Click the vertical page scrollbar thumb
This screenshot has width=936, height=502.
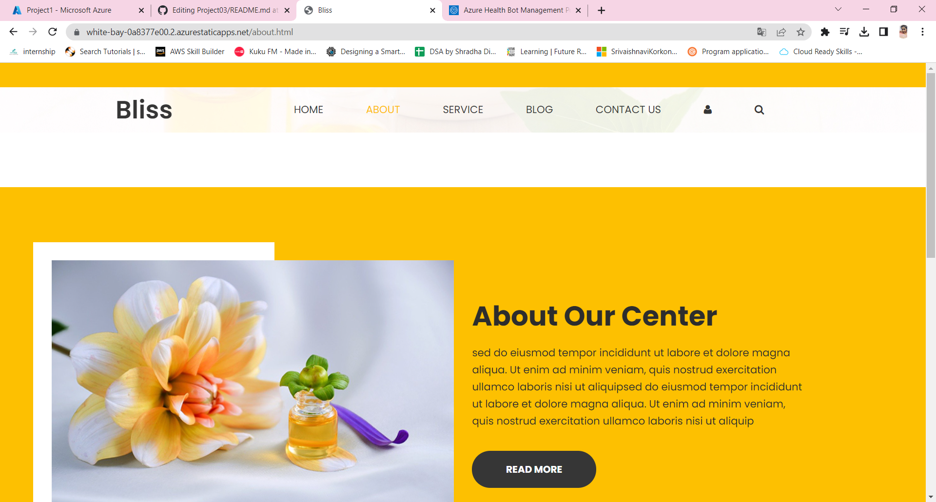coord(931,166)
